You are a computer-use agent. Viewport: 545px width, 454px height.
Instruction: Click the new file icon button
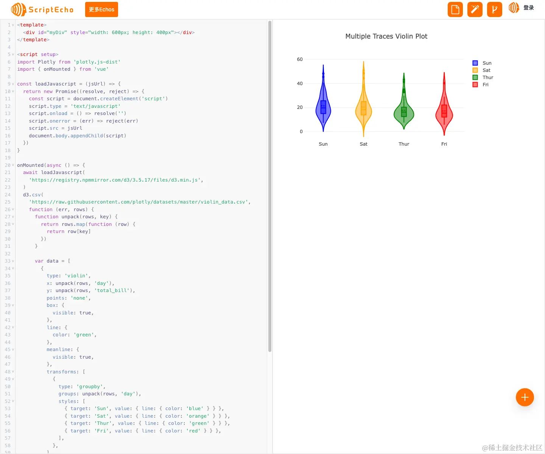point(455,9)
